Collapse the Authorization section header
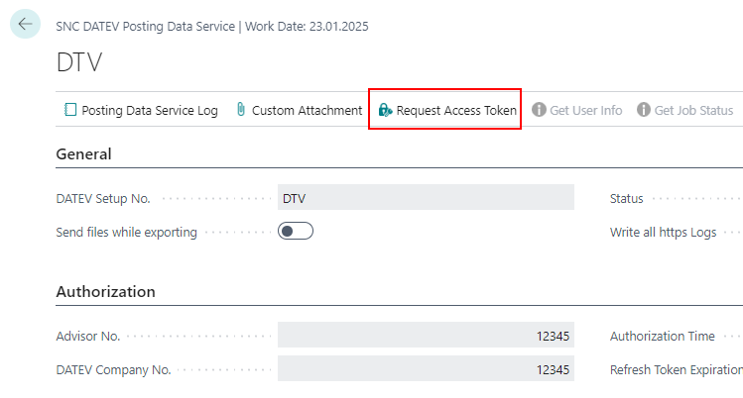This screenshot has width=743, height=398. click(106, 291)
